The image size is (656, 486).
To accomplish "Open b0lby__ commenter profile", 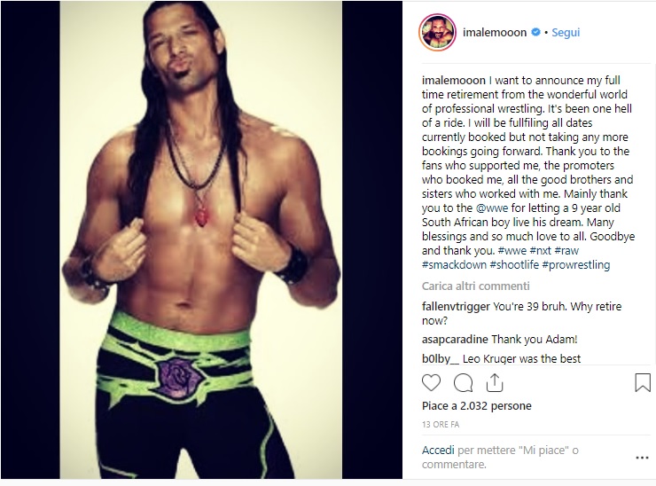I will coord(441,359).
